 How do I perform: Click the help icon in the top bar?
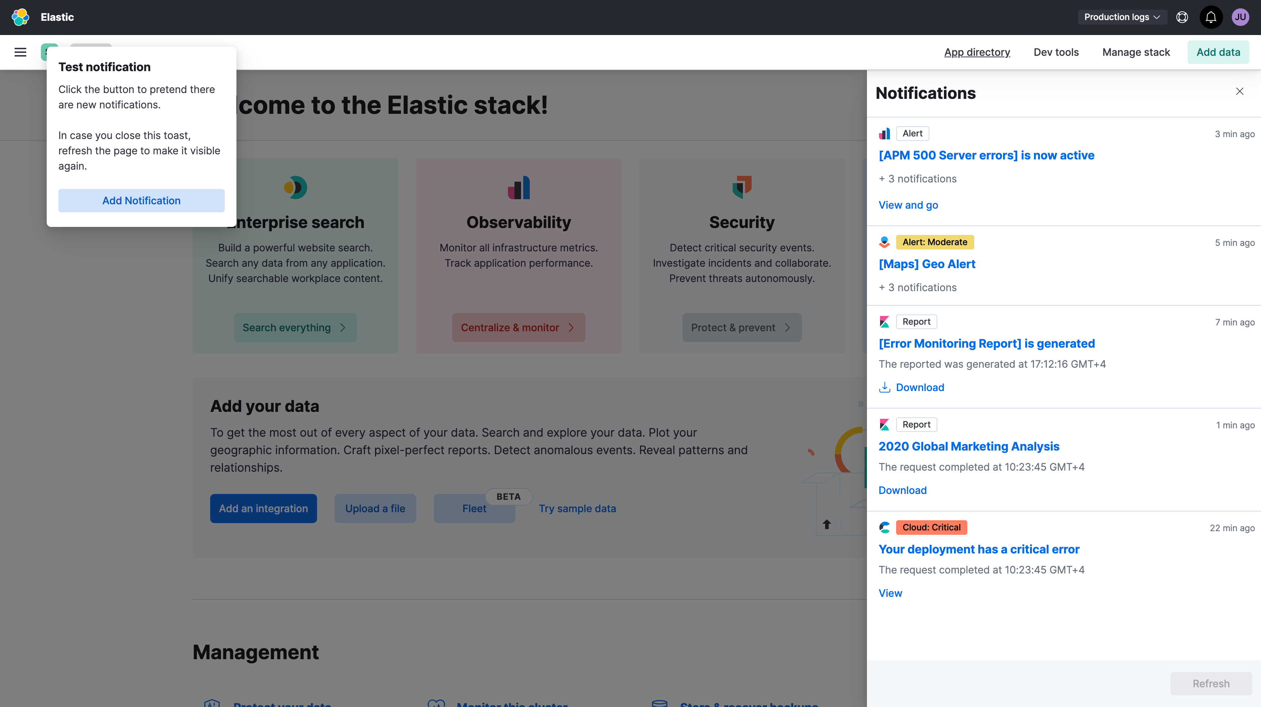[1182, 17]
